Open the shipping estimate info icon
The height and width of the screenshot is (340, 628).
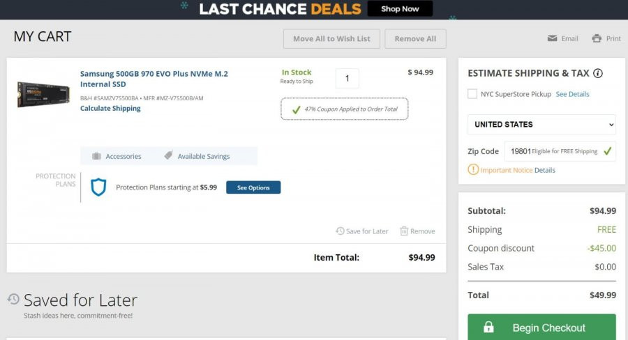click(597, 73)
